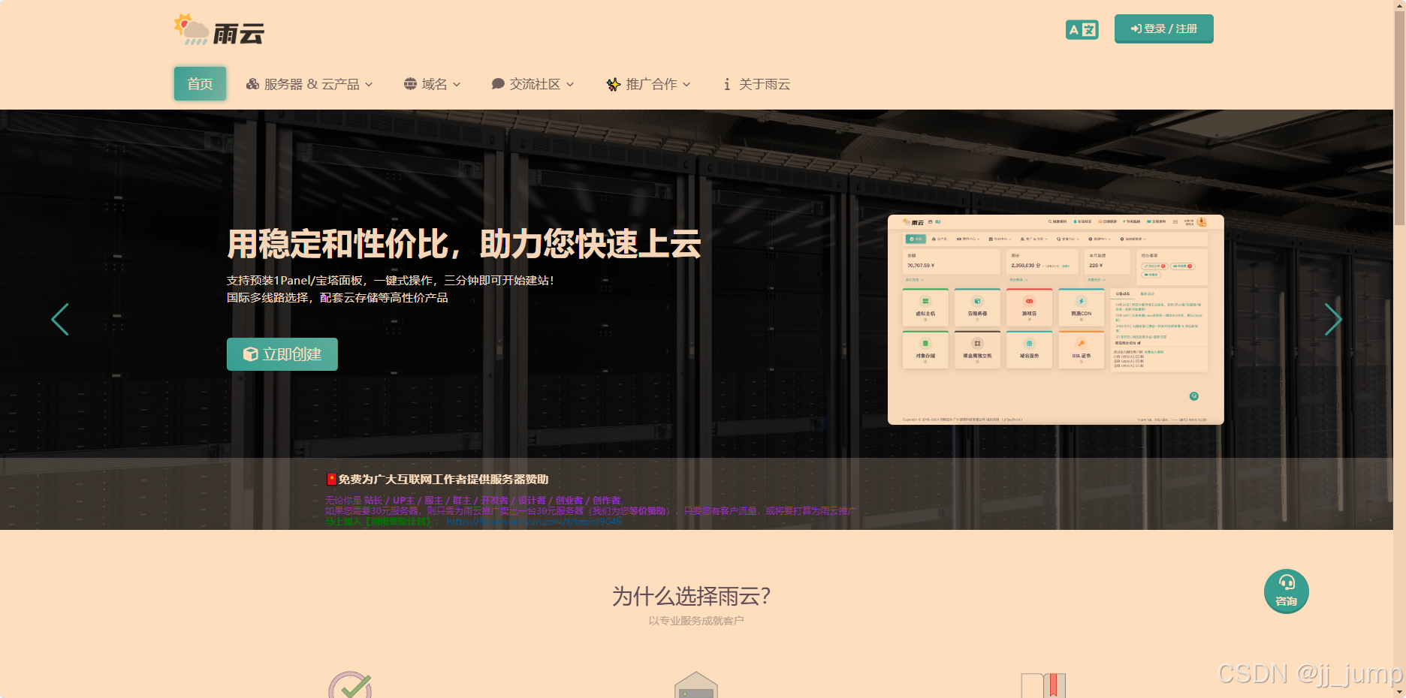Click the globe icon beside 域名

click(x=409, y=84)
